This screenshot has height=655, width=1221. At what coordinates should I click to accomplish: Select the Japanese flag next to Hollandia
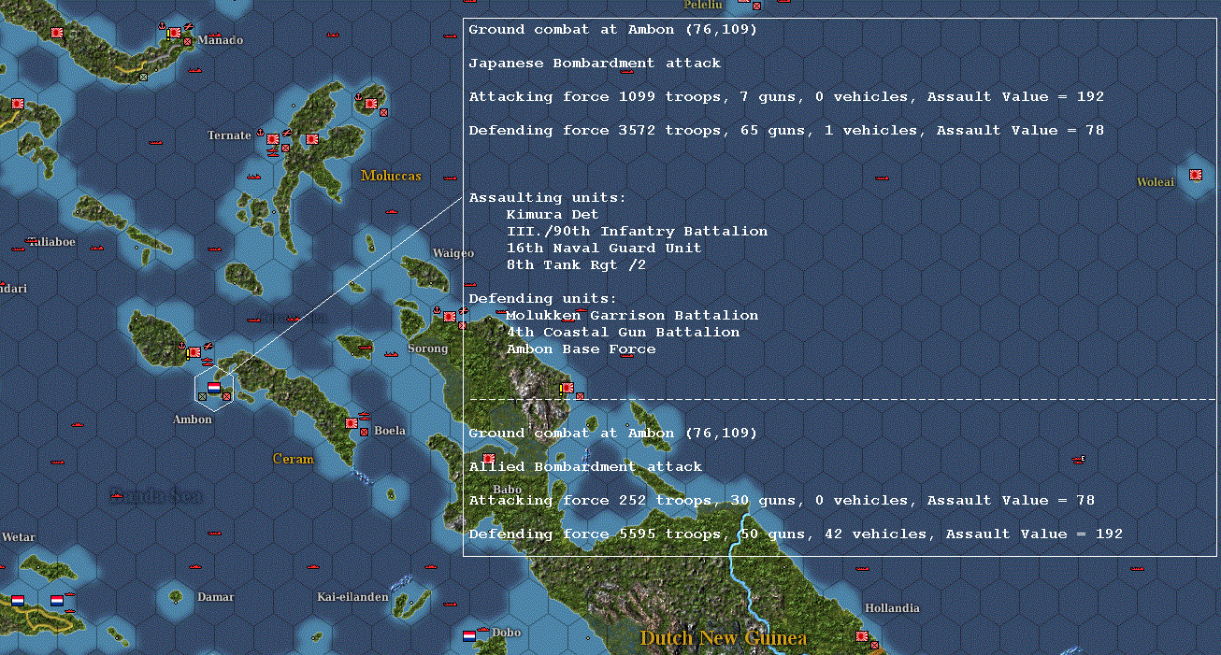point(862,636)
